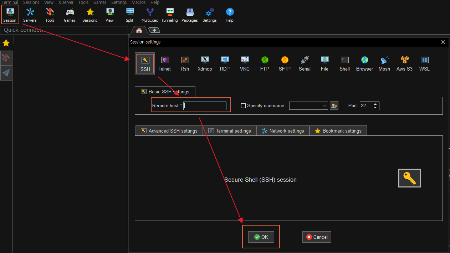
Task: Select the Serial session type
Action: (305, 64)
